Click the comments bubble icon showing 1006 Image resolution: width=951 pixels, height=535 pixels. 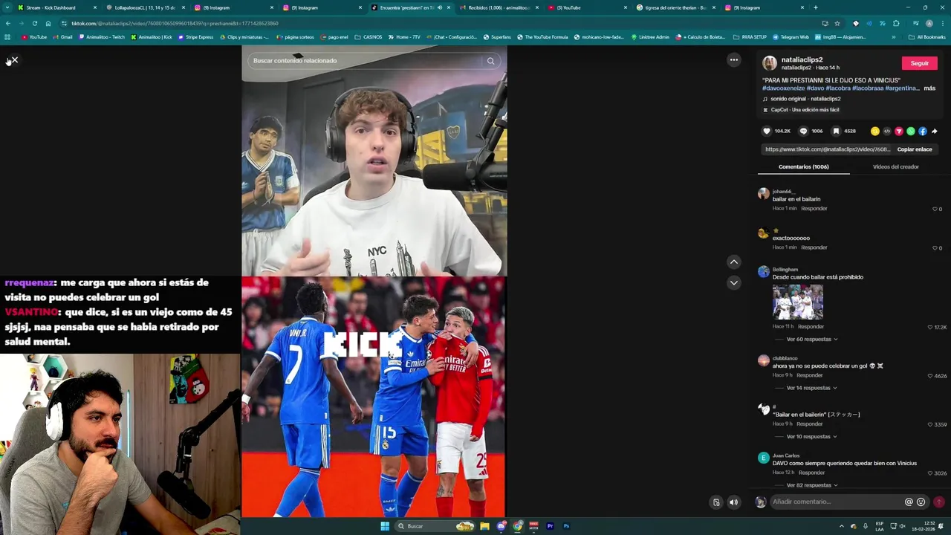coord(803,131)
